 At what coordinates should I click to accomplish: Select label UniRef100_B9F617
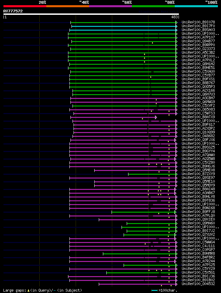pos(198,125)
